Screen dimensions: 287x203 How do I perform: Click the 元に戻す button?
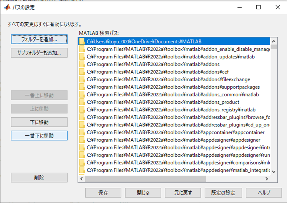click(x=183, y=193)
